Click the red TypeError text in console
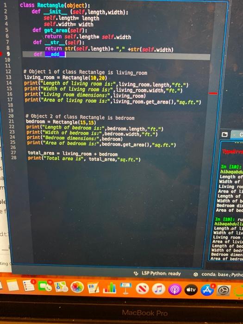This screenshot has height=324, width=243. [x=232, y=152]
